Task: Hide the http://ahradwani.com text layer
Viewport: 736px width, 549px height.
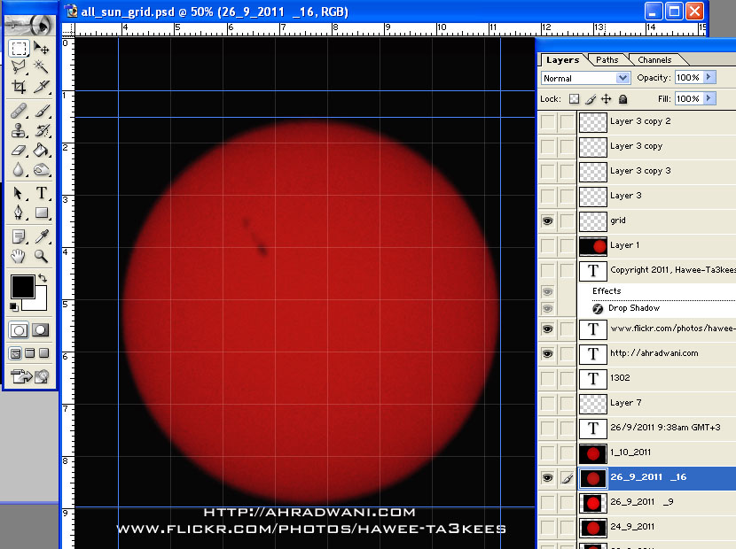Action: tap(547, 353)
